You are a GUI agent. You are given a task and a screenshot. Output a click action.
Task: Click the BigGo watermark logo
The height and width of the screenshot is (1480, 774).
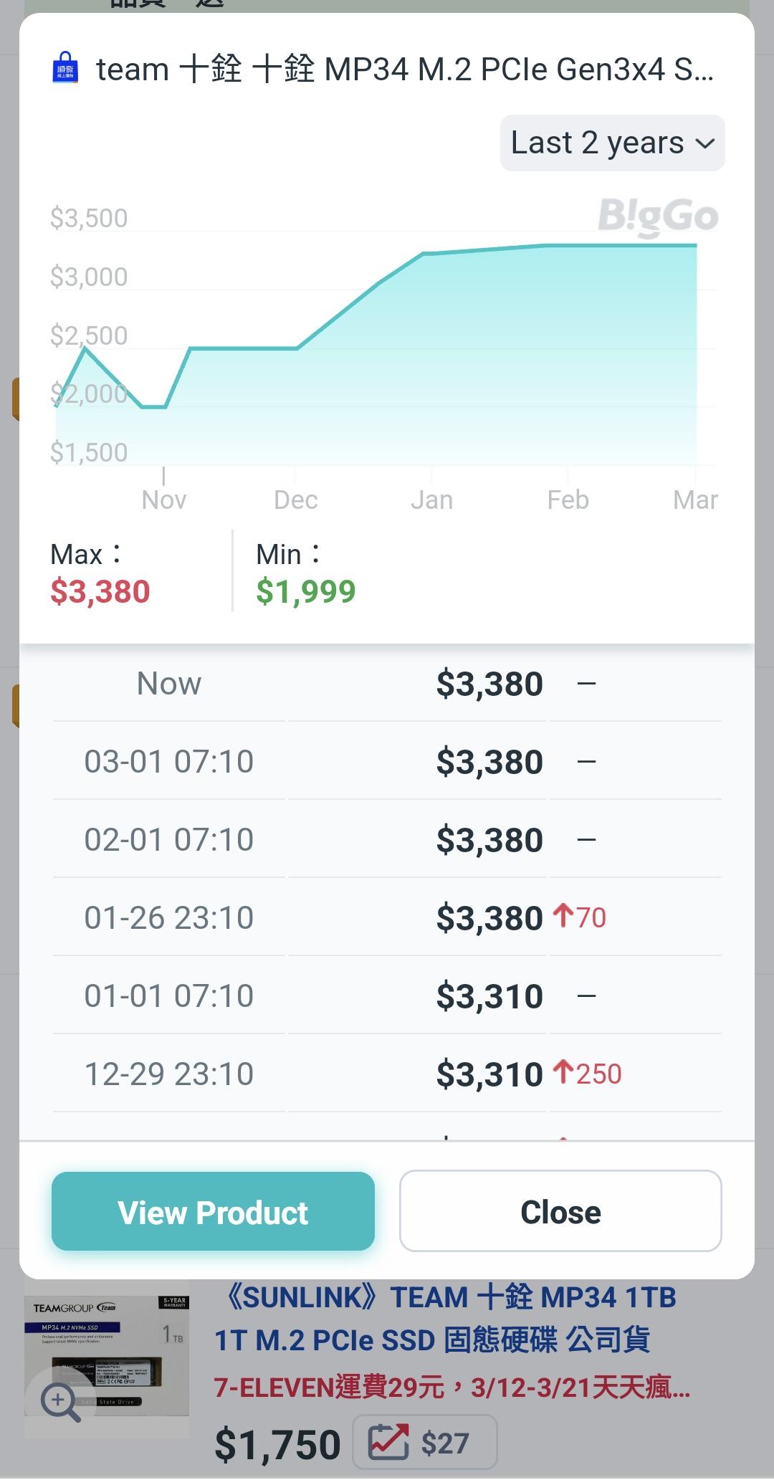658,216
